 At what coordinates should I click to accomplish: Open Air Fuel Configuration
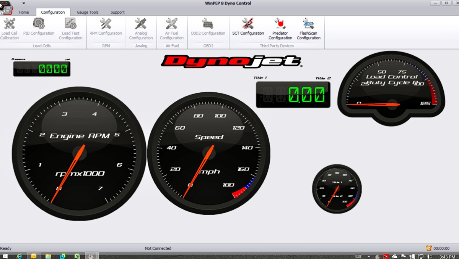tap(172, 29)
